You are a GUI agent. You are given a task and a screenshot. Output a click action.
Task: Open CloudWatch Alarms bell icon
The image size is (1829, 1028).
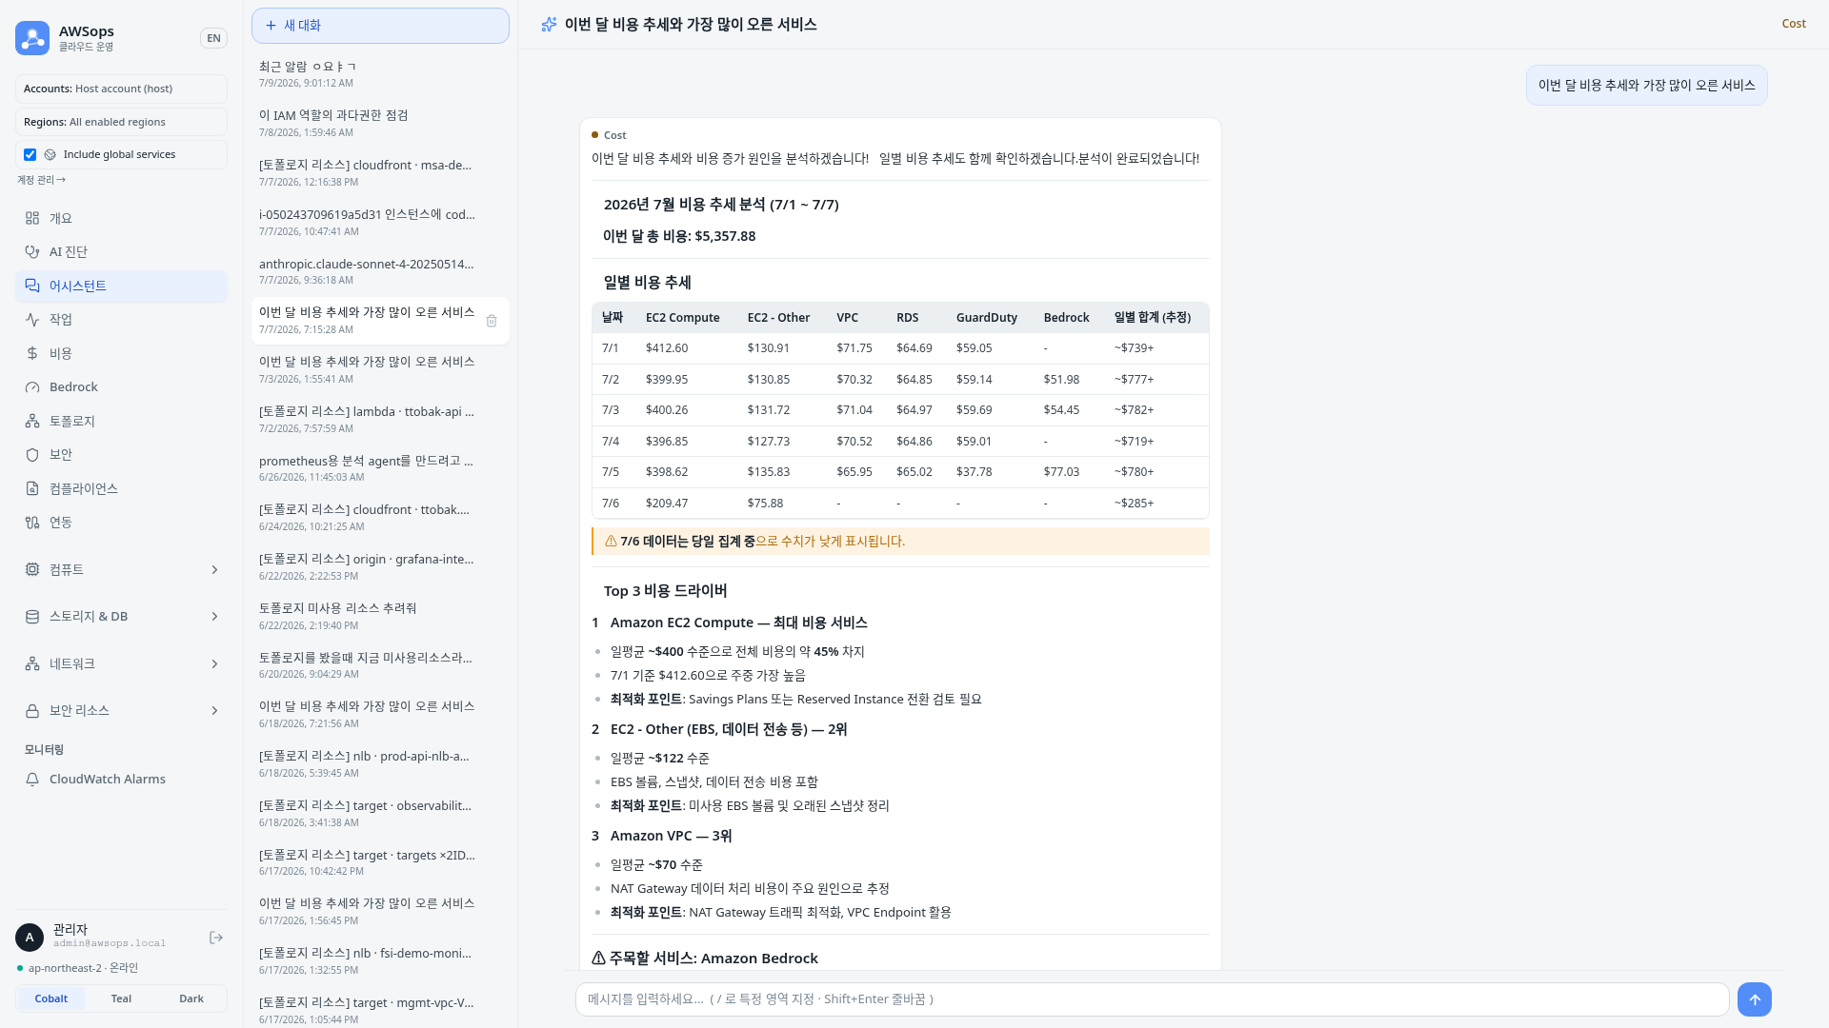(32, 780)
